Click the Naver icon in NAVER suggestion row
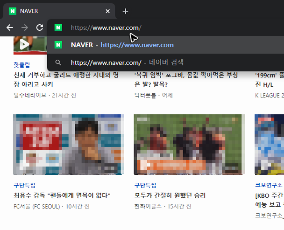The width and height of the screenshot is (284, 230). (x=58, y=45)
